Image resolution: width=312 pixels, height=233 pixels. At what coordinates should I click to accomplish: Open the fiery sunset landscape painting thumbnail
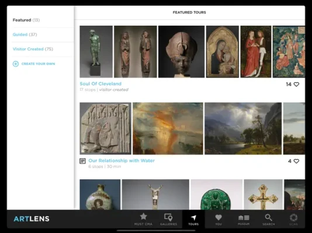coord(168,129)
